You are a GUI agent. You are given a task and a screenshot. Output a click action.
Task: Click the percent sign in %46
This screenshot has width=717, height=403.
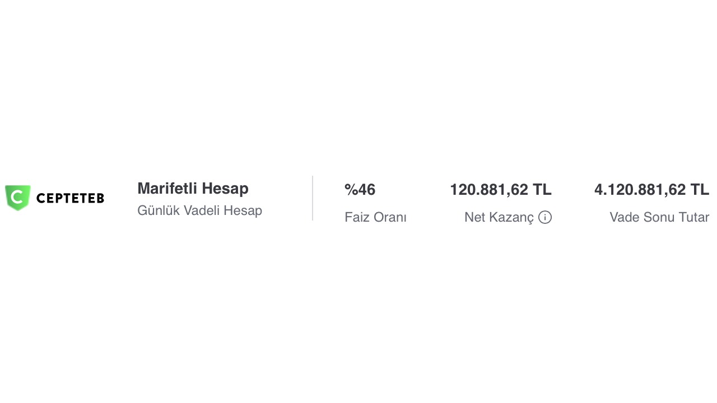tap(351, 190)
